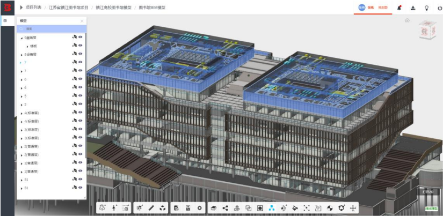Open notifications bell
This screenshot has height=216, width=443.
pos(399,8)
